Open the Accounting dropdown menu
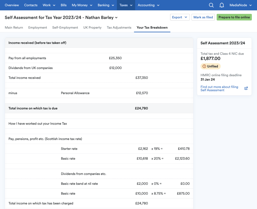This screenshot has width=257, height=209. [x=149, y=5]
